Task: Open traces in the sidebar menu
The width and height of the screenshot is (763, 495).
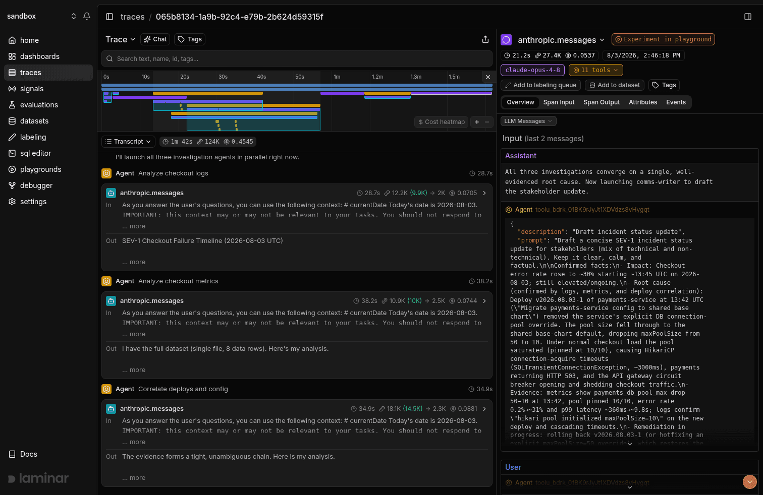Action: (x=48, y=73)
